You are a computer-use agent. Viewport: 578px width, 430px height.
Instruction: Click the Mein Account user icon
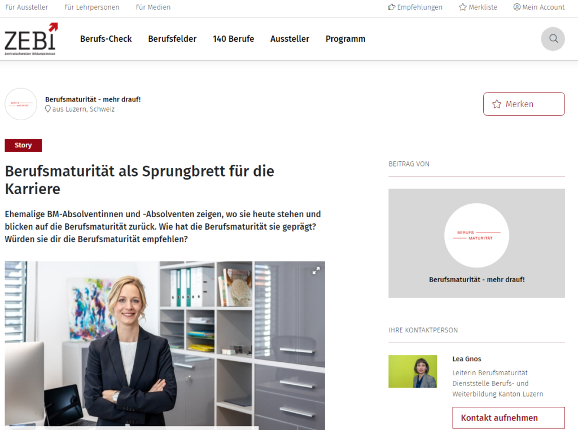(517, 7)
